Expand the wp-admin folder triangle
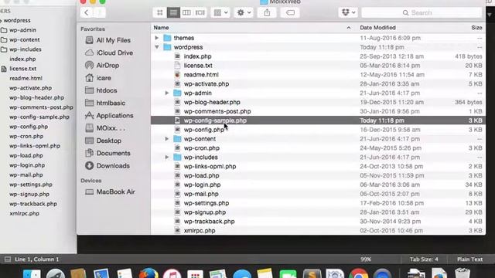This screenshot has width=495, height=278. pos(167,93)
